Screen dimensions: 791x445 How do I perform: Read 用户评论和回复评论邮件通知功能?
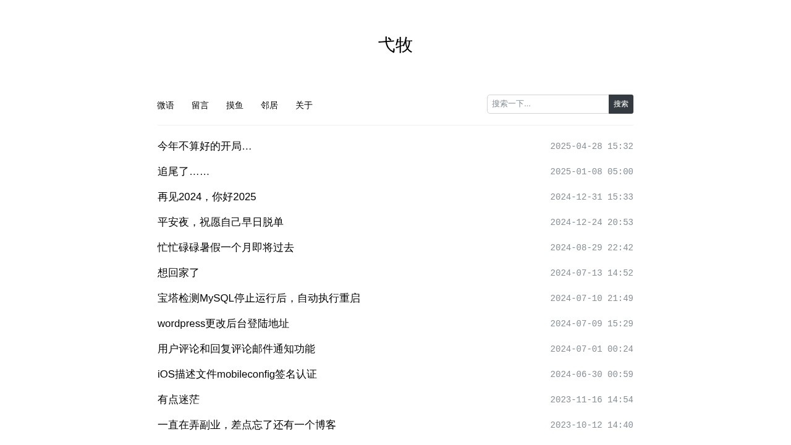tap(236, 349)
